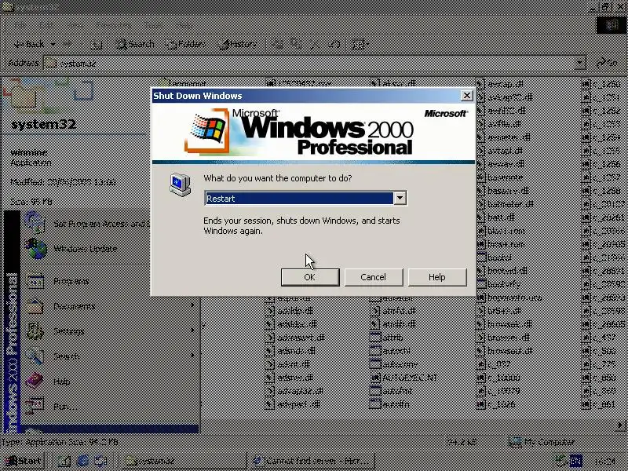Open View menu in system32 window
The height and width of the screenshot is (471, 628).
pyautogui.click(x=75, y=25)
